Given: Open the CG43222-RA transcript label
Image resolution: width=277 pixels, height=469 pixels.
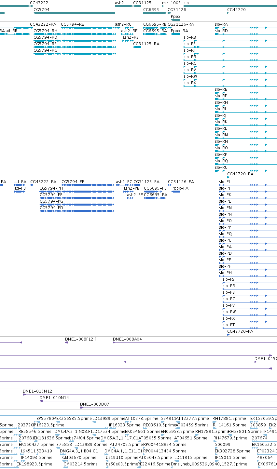Looking at the screenshot, I should click(43, 24).
